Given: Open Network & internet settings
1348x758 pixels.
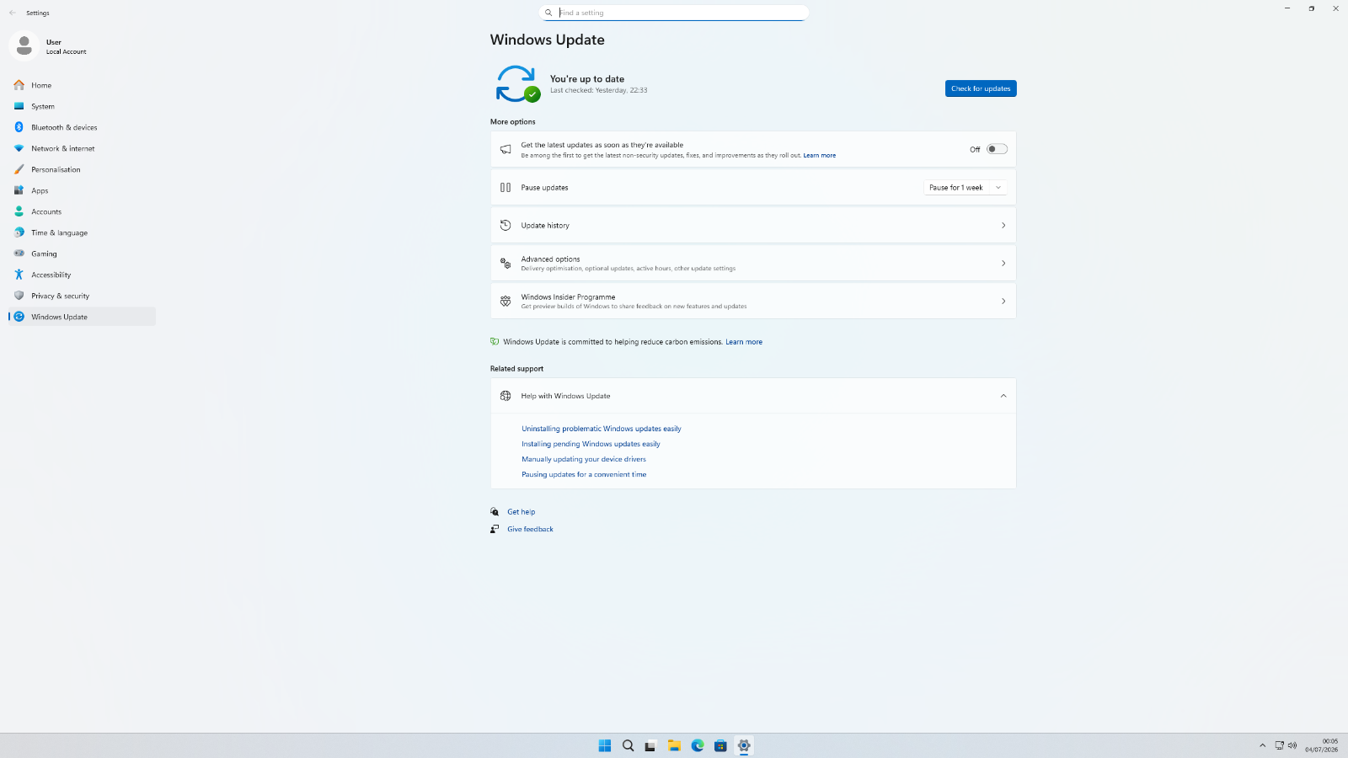Looking at the screenshot, I should coord(82,148).
